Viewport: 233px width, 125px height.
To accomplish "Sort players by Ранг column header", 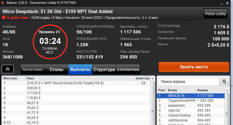I will point(162,90).
